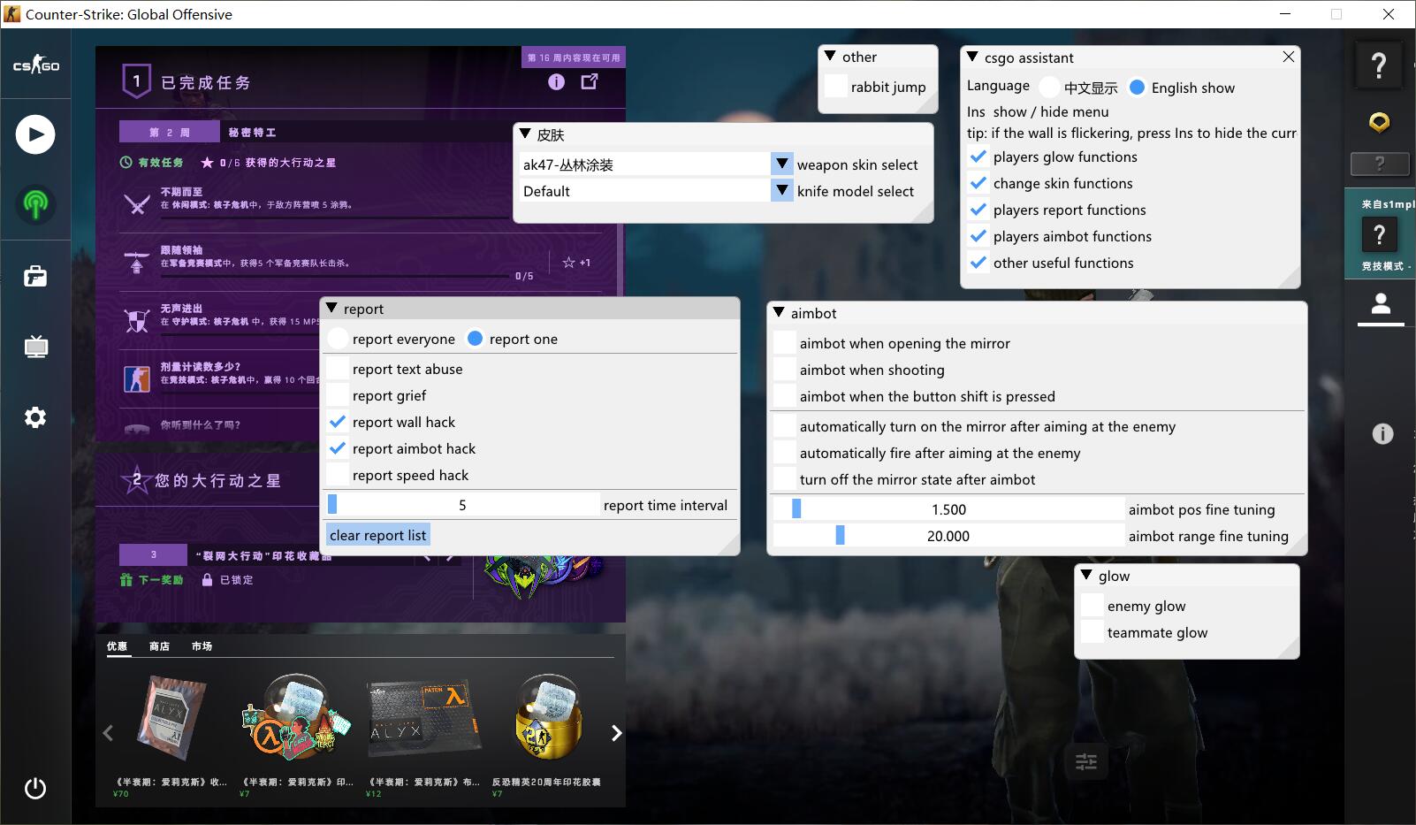Toggle rabbit jump checkbox
The width and height of the screenshot is (1416, 825).
[835, 87]
